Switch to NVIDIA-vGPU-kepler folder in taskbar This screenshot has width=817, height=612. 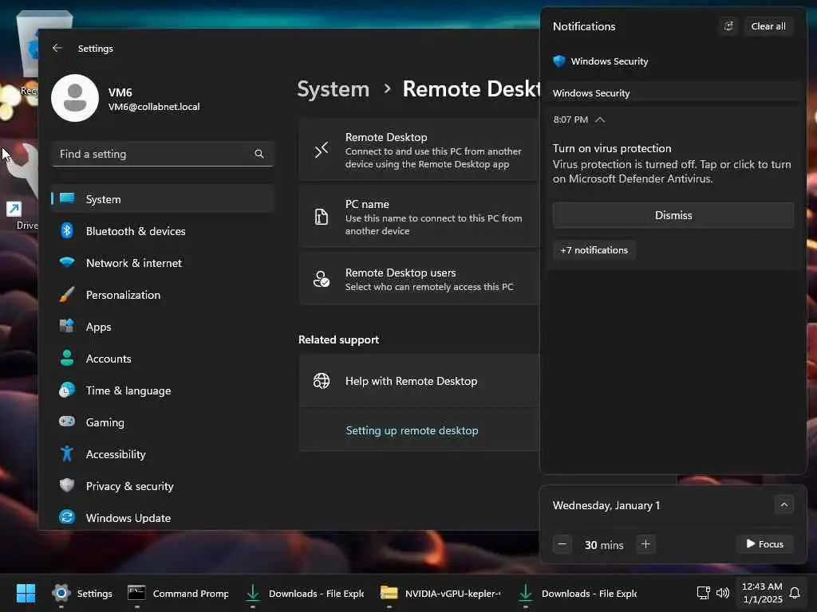(440, 593)
